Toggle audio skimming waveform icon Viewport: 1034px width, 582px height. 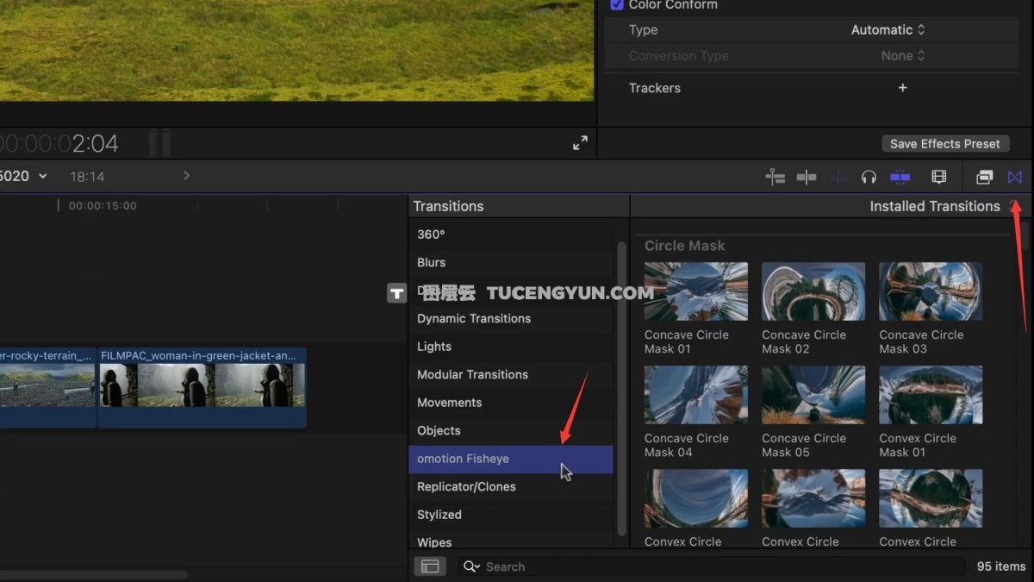838,177
